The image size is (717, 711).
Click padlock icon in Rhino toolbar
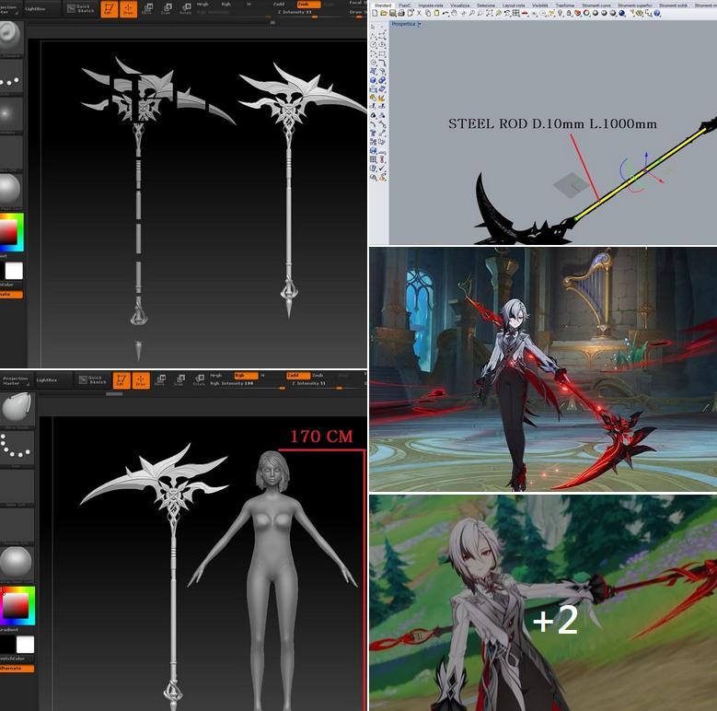click(x=569, y=13)
